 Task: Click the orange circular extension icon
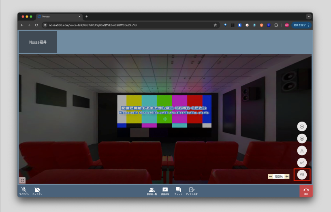262,25
